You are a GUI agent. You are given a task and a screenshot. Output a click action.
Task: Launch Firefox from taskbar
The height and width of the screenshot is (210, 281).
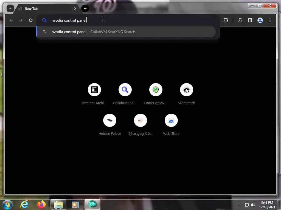[41, 205]
